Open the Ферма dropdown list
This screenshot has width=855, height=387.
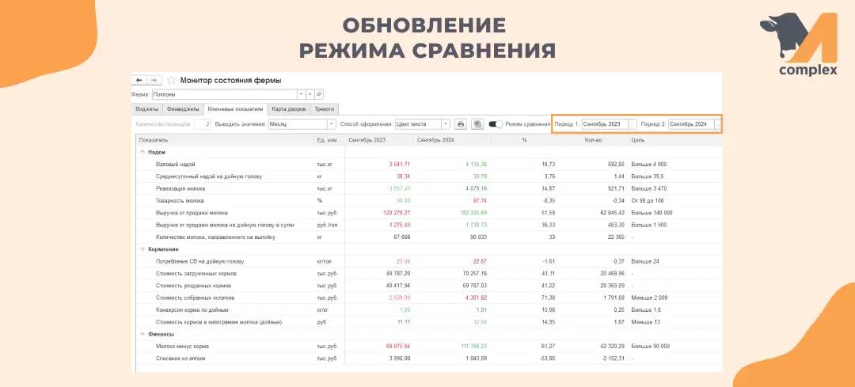click(x=301, y=94)
